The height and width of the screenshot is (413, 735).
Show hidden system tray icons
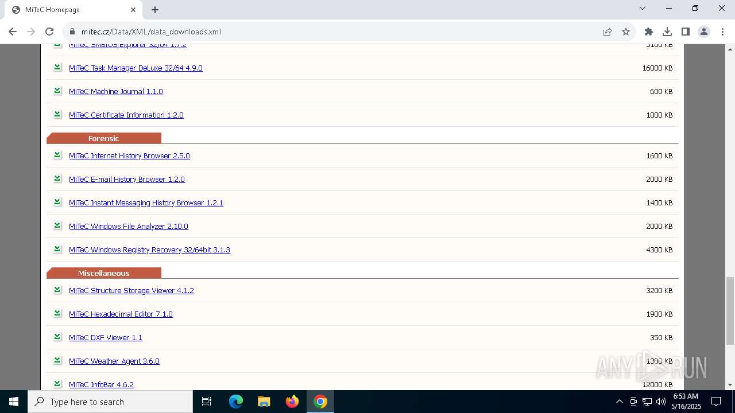[619, 402]
